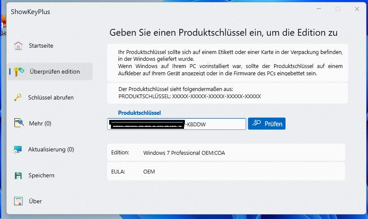Select 'Windows 7 Professional OEM:COA' edition text
The height and width of the screenshot is (219, 368).
184,153
